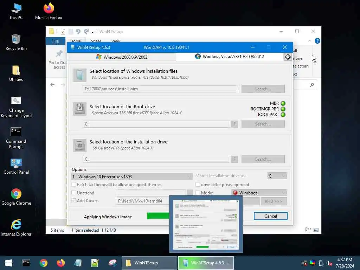Click Search for Installation drive location

[x=263, y=159]
